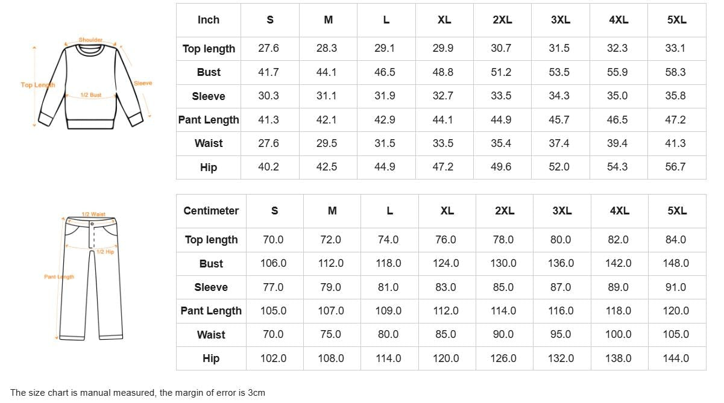
Task: Click the Pant Length label beside the pants drawing
Action: tap(59, 277)
